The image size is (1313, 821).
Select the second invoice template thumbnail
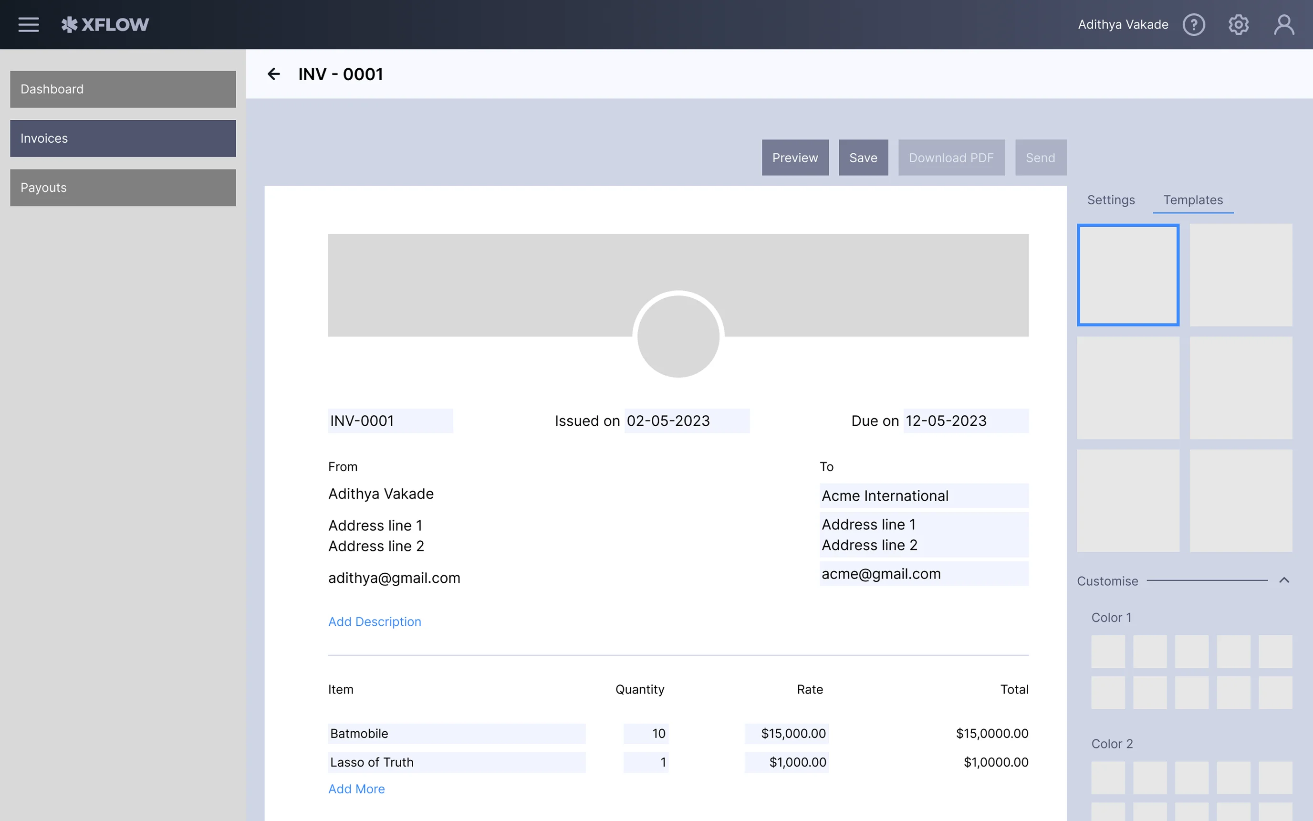[x=1241, y=275]
